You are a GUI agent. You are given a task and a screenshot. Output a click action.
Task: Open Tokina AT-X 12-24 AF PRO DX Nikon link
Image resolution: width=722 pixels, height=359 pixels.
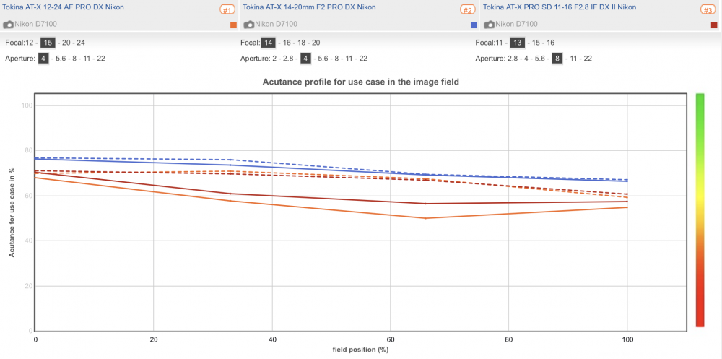pyautogui.click(x=63, y=7)
